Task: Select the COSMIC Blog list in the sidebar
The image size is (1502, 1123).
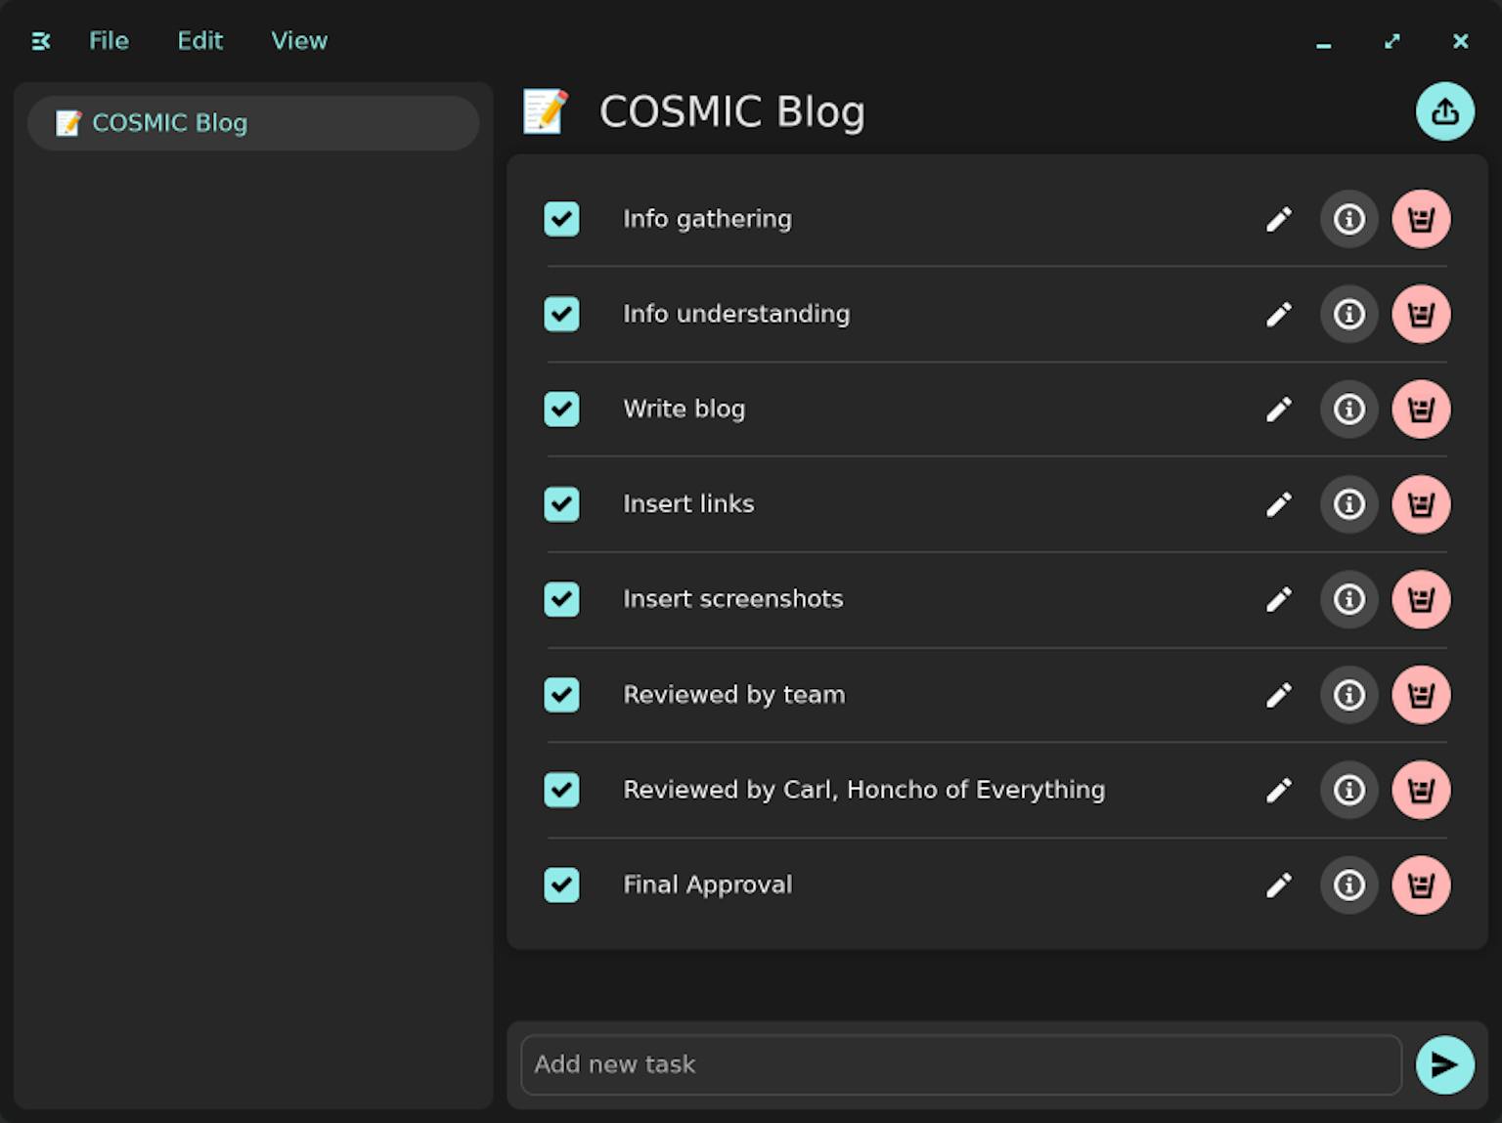Action: click(x=253, y=123)
